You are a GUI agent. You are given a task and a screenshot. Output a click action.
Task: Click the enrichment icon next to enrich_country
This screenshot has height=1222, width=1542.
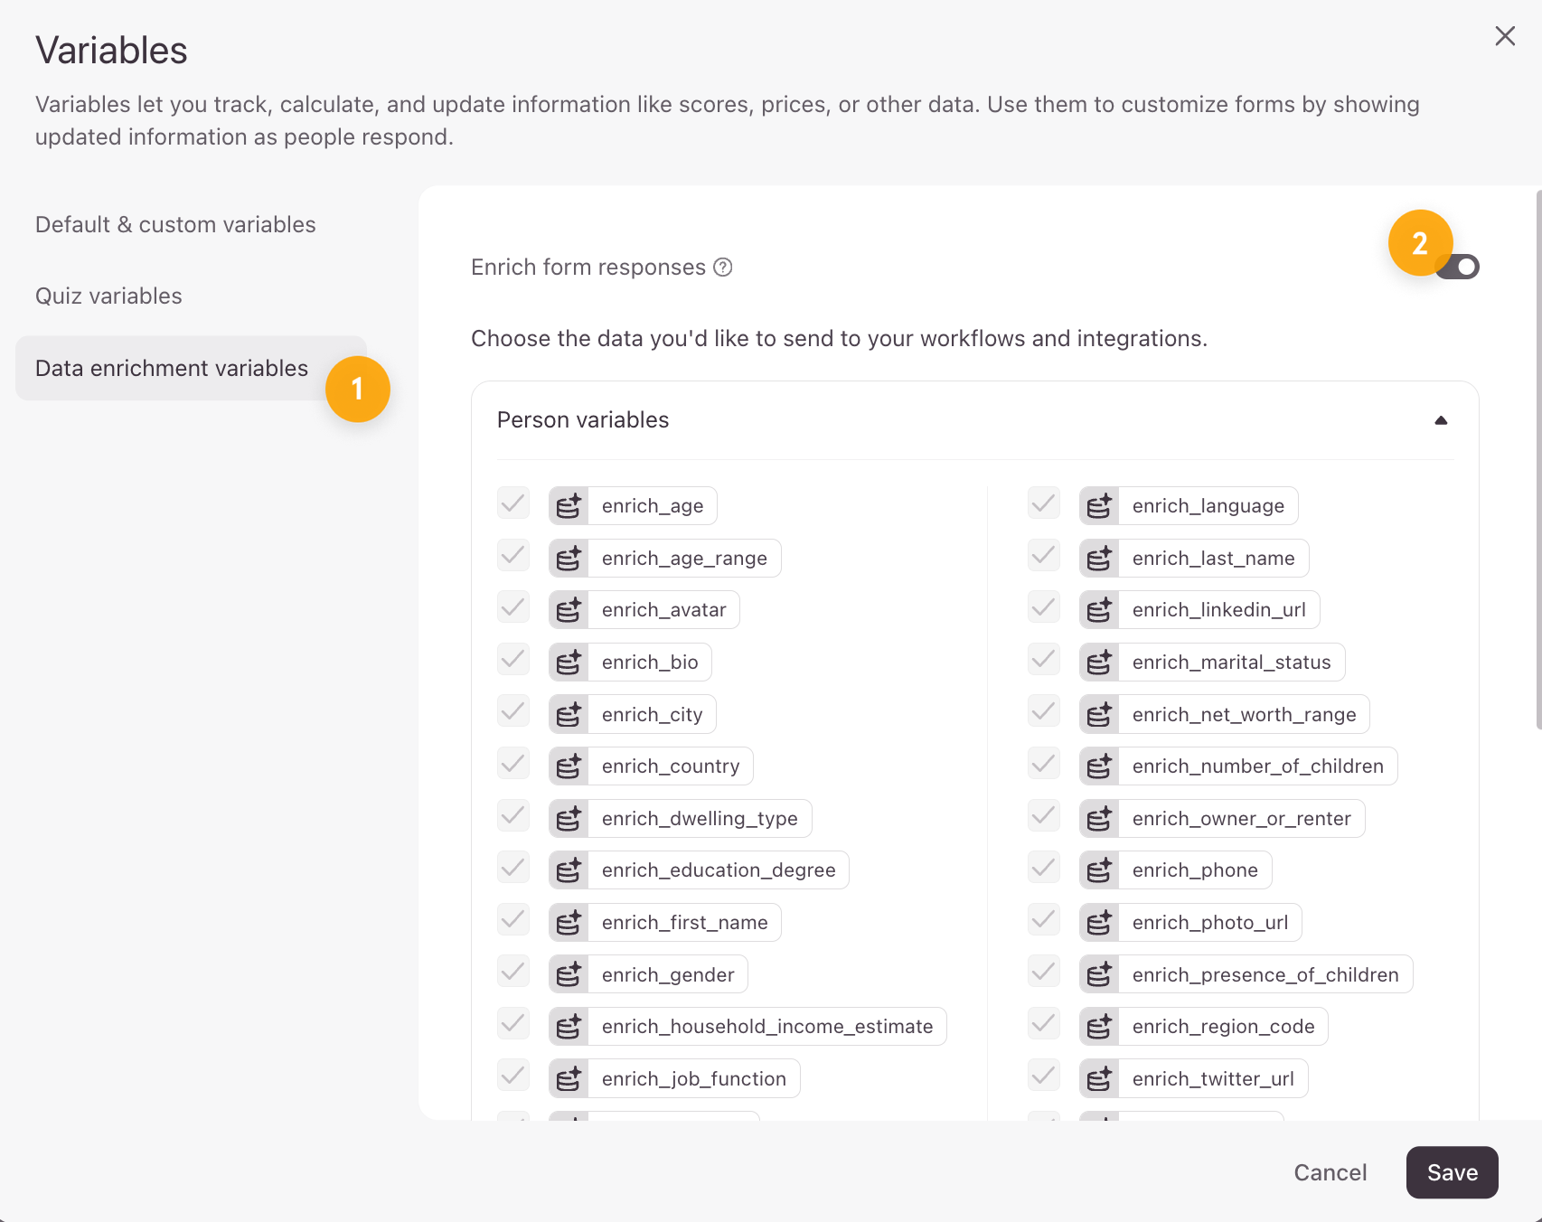(569, 766)
